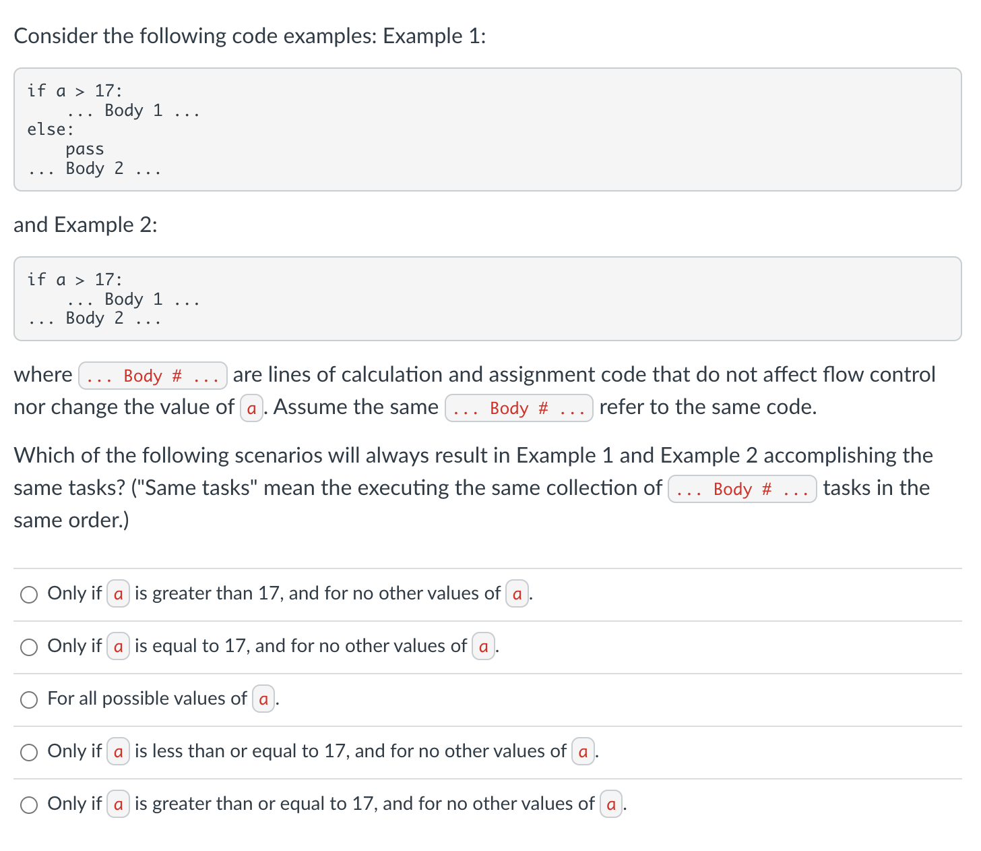Click trailing 'a' code ending 'less than or equal' option
Screen dimensions: 981x851
point(583,752)
